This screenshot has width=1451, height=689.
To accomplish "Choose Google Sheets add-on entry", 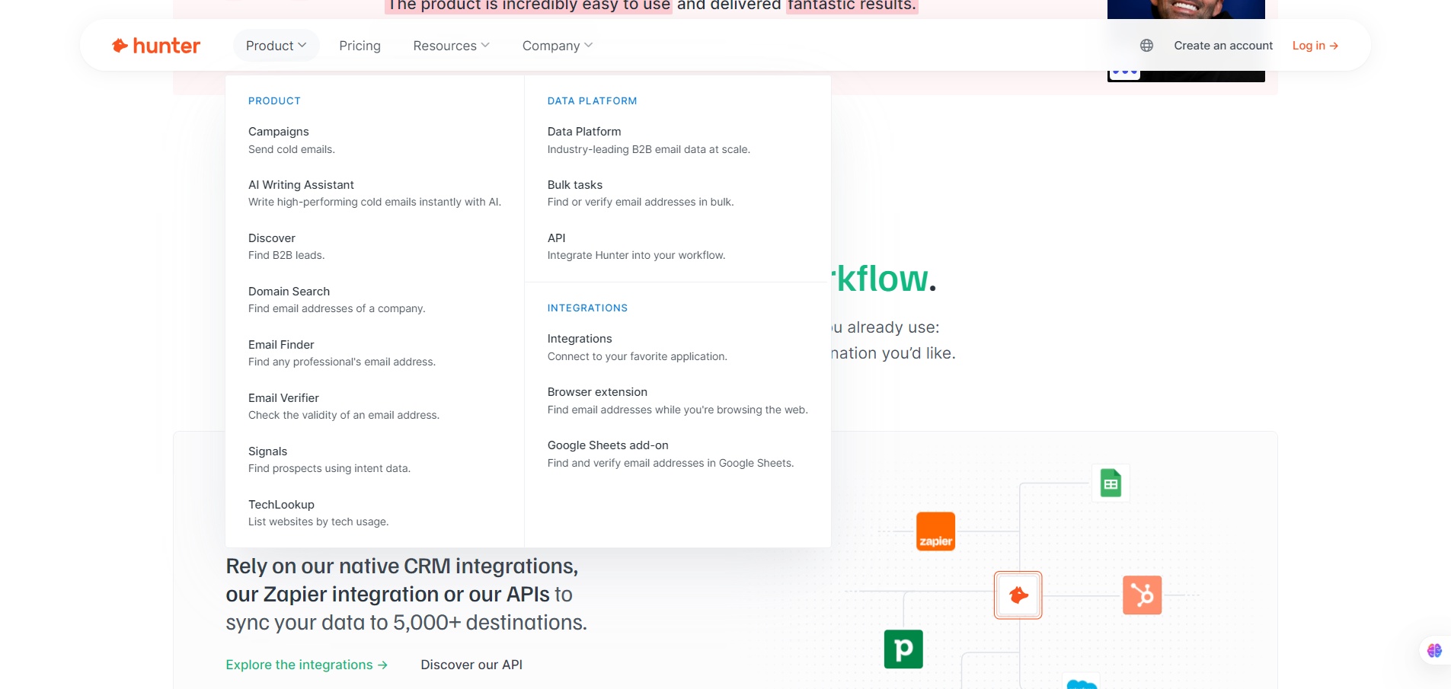I will click(x=608, y=445).
